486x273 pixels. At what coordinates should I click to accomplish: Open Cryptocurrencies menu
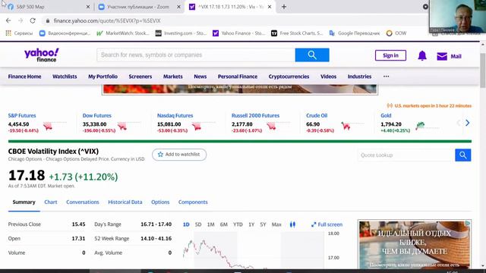pos(289,77)
